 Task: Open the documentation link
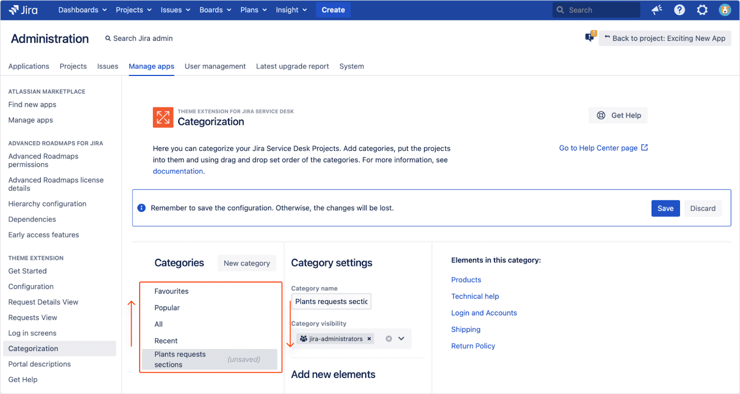[x=178, y=171]
